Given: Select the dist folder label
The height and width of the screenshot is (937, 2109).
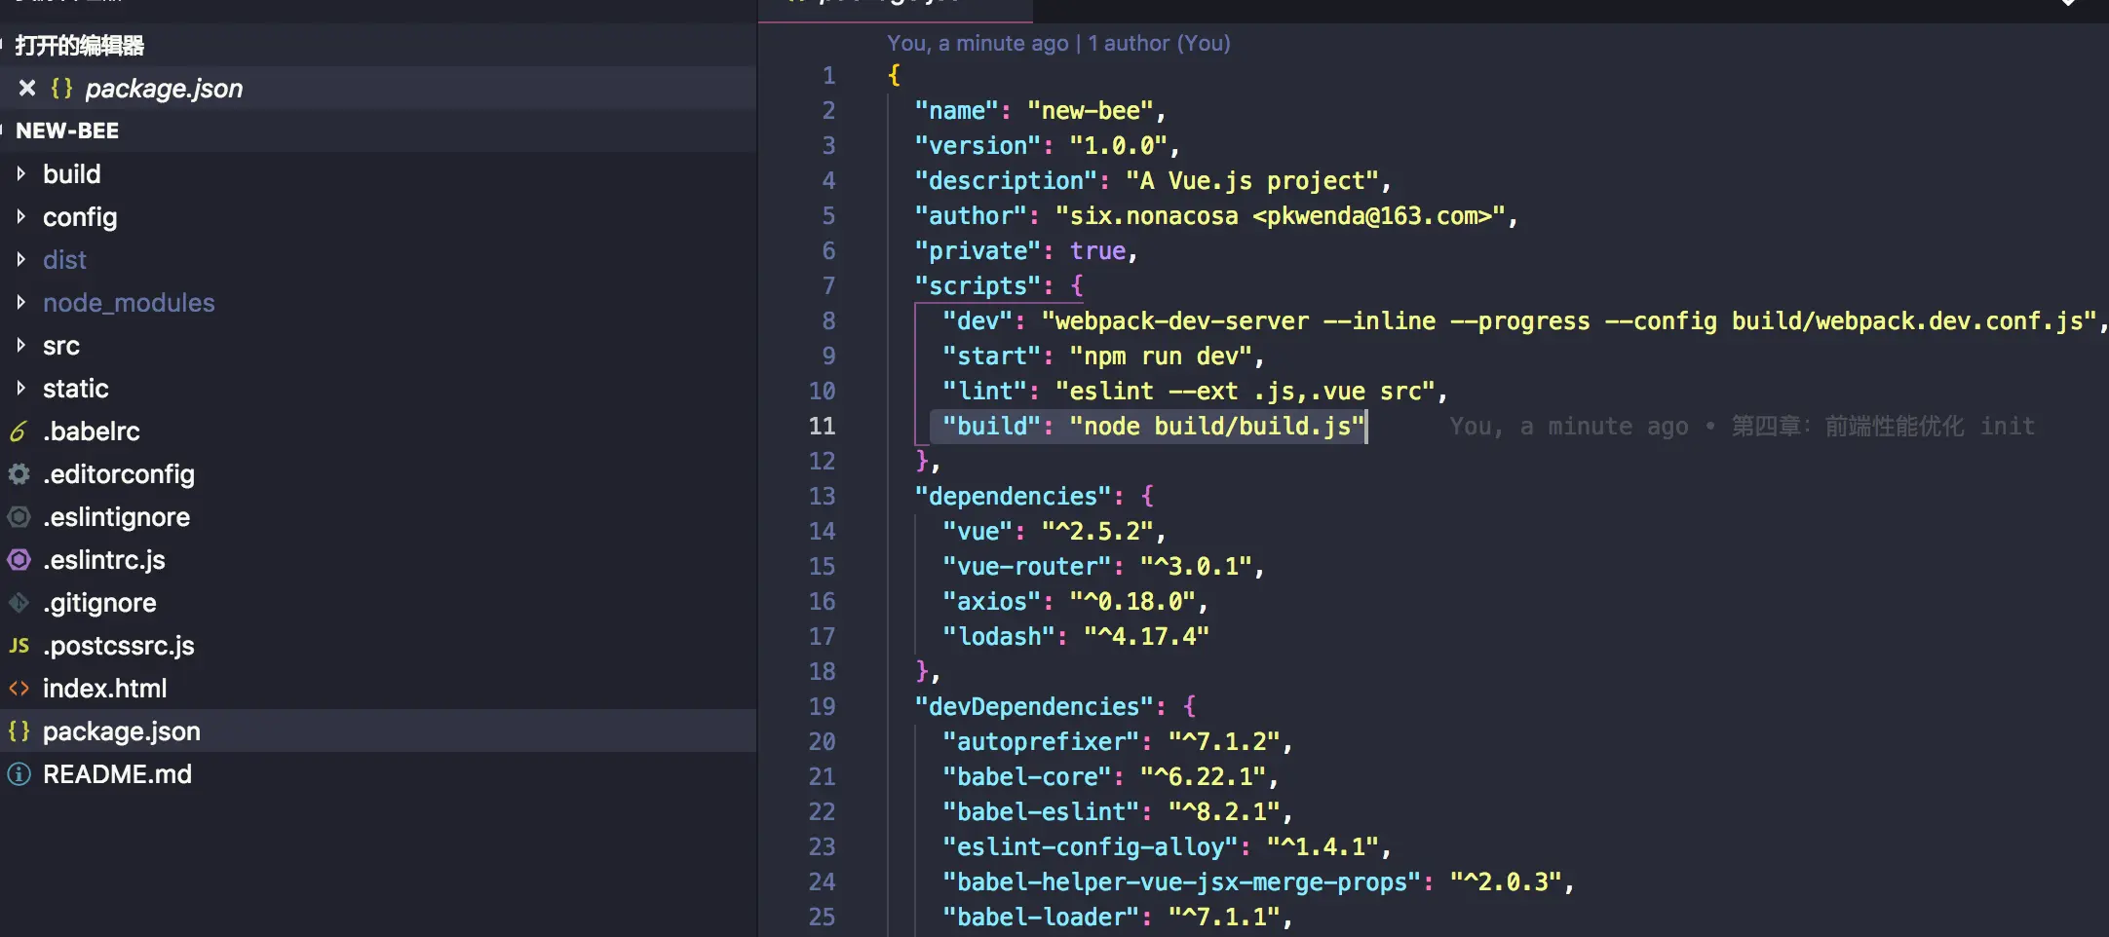Looking at the screenshot, I should coord(64,259).
